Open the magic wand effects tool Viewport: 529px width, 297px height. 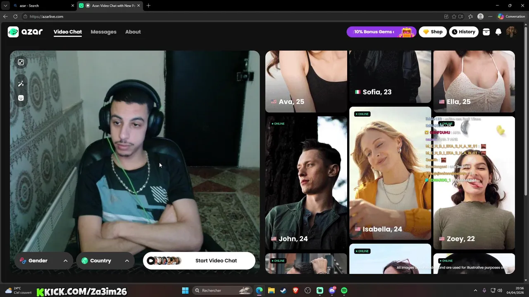pos(21,84)
